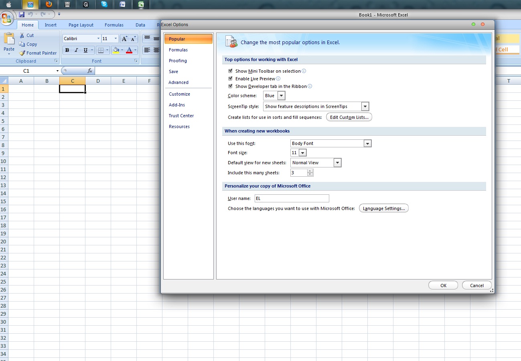Open the Calibri font name dropdown
Screen dimensions: 521x361
[x=98, y=39]
